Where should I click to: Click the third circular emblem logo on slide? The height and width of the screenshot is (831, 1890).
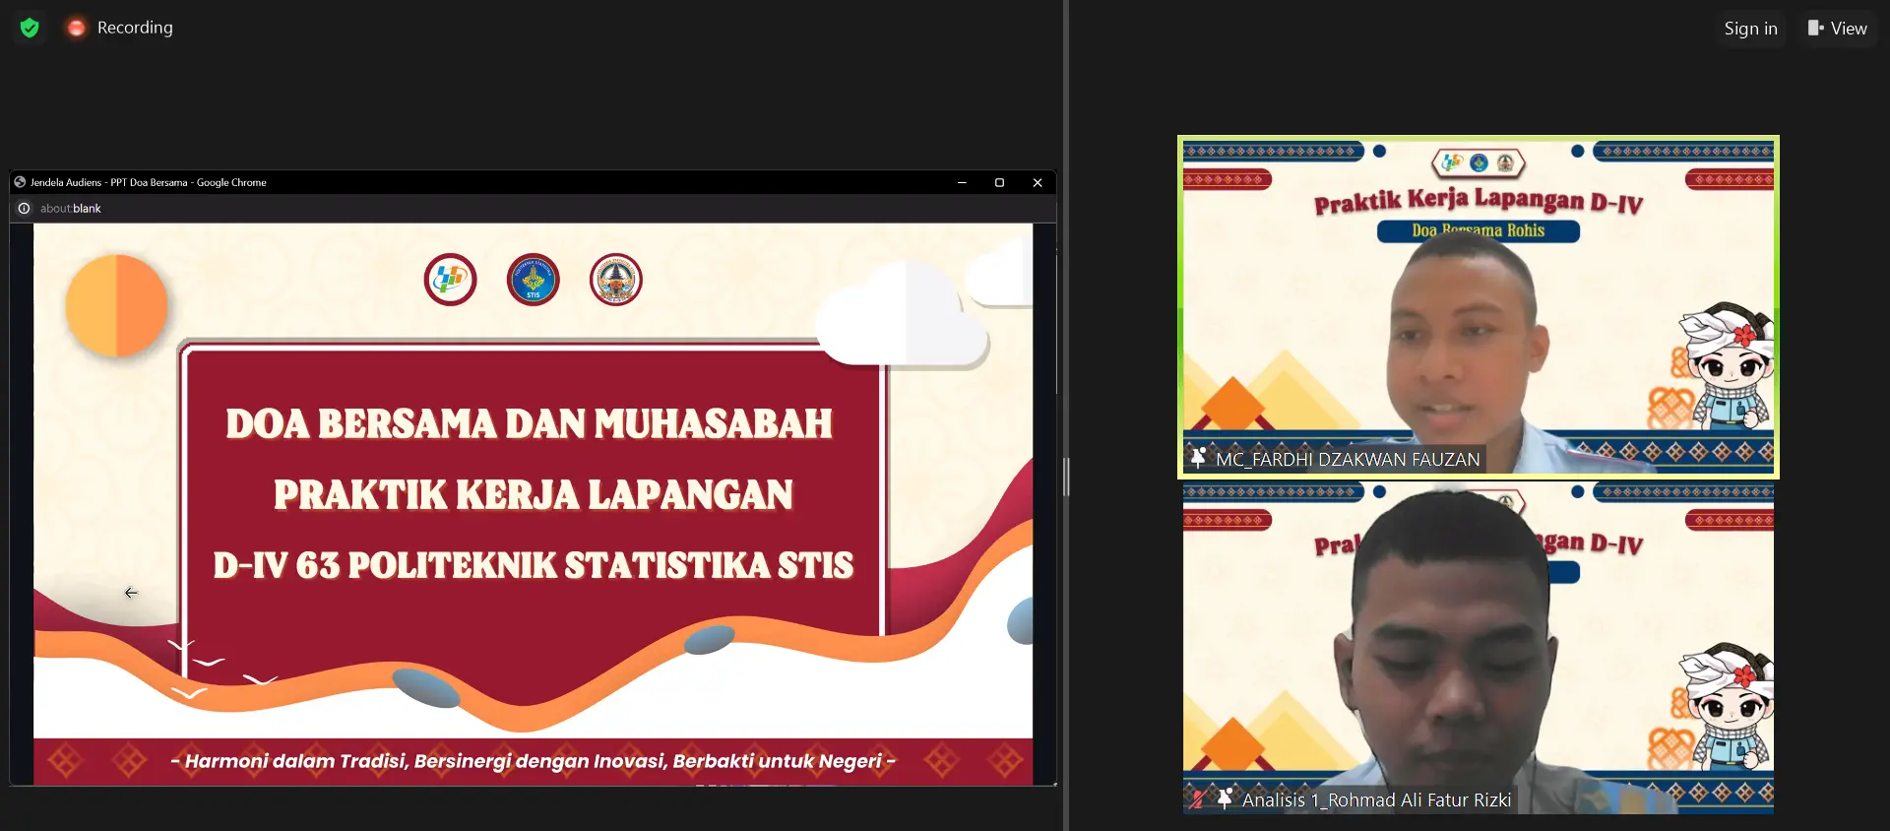coord(616,280)
